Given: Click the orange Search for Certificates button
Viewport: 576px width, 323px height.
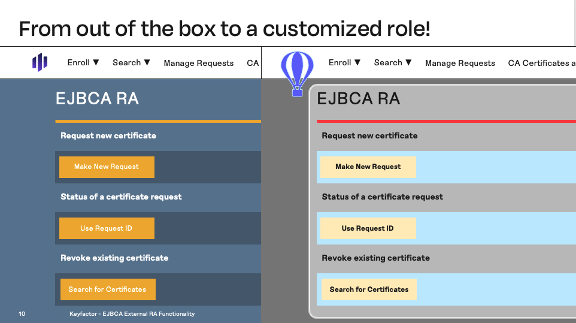Looking at the screenshot, I should point(107,289).
